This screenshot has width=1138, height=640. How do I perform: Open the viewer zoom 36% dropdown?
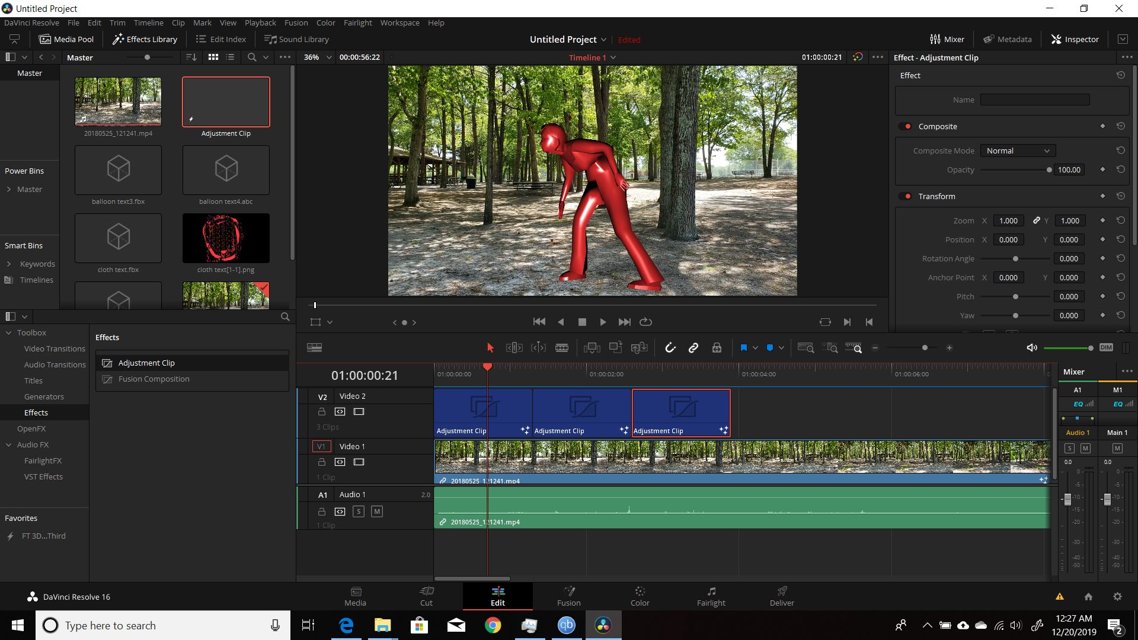(x=317, y=57)
